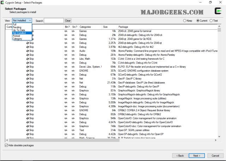Cycle Skip icon for OpenColorIO-debuginfo
The height and width of the screenshot is (161, 226).
[28, 122]
